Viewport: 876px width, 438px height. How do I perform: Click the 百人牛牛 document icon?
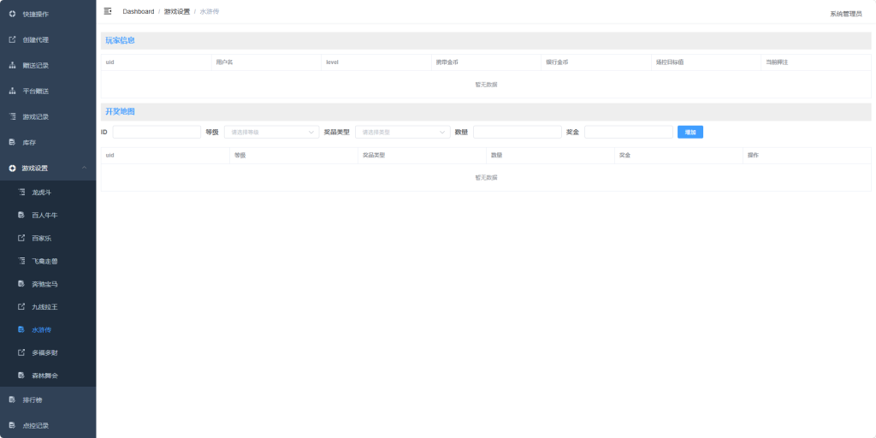[21, 215]
